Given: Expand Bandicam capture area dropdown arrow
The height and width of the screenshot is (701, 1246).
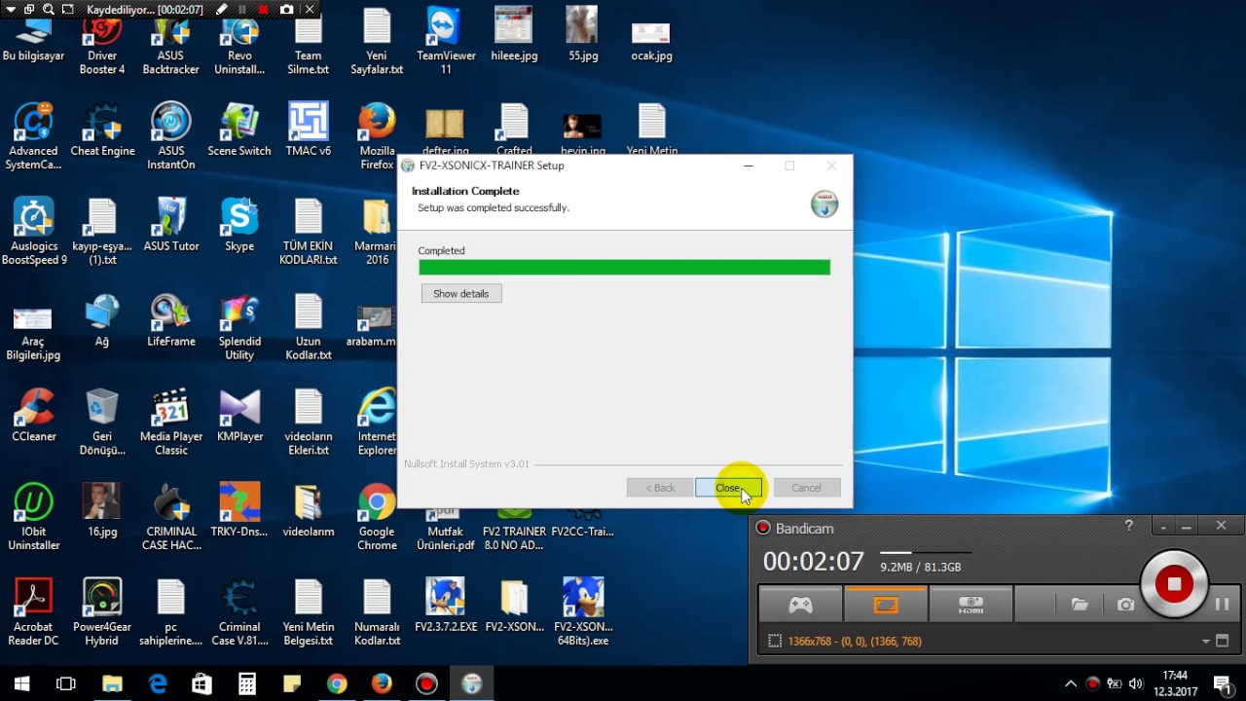Looking at the screenshot, I should pos(1206,642).
